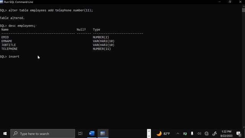Screen dimensions: 245x138
Task: Click the pen workspace tray icon
Action: (214, 133)
